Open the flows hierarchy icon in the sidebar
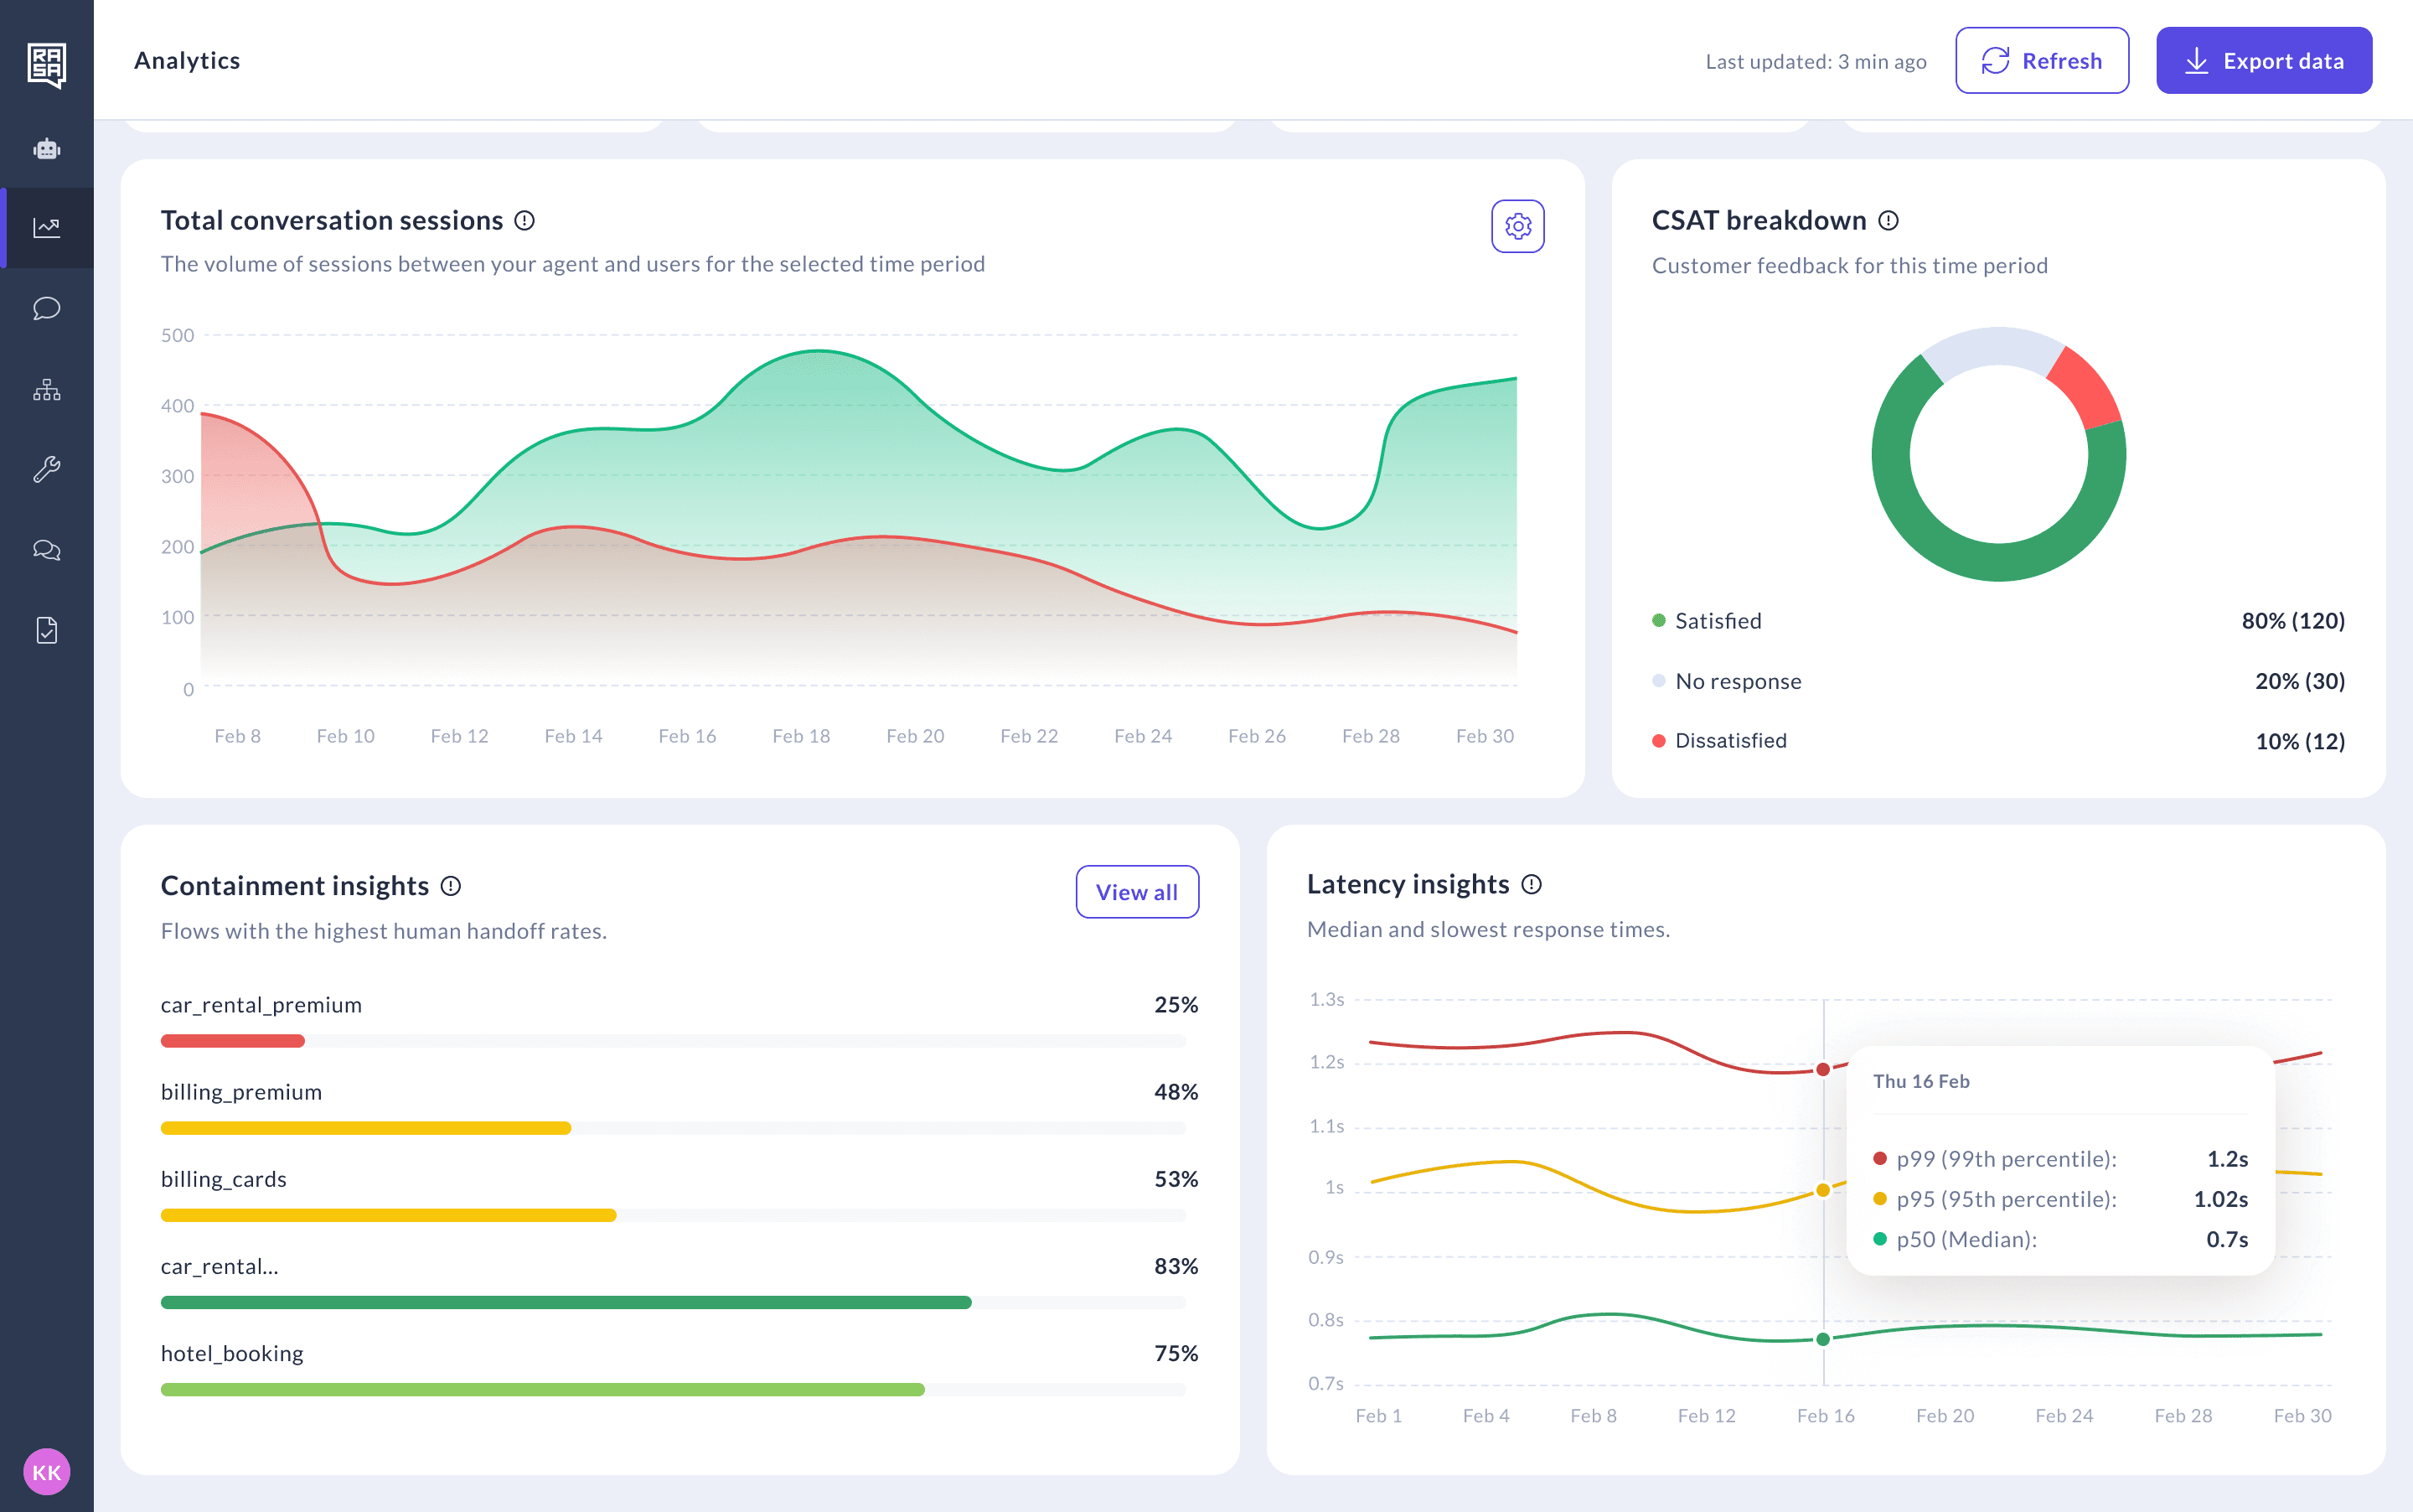Viewport: 2413px width, 1512px height. [x=47, y=389]
